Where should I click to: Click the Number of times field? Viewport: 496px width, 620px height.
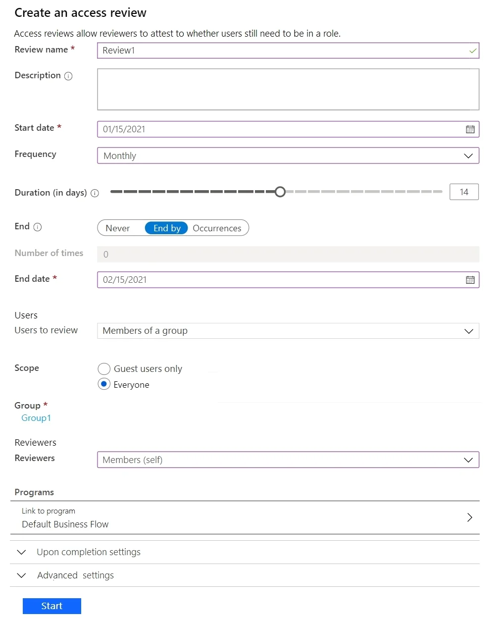pyautogui.click(x=288, y=255)
